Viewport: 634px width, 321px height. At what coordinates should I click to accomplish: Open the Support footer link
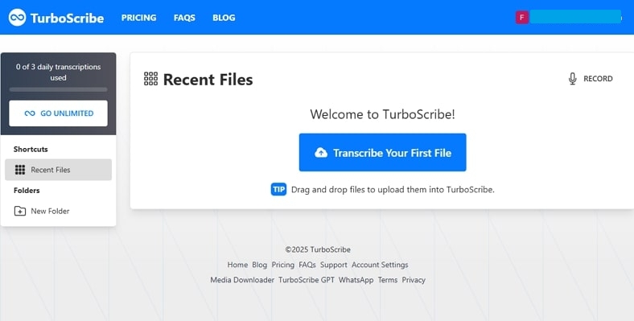pyautogui.click(x=334, y=265)
